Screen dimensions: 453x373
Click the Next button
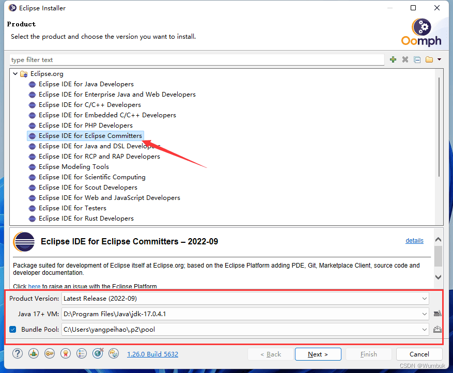point(318,354)
